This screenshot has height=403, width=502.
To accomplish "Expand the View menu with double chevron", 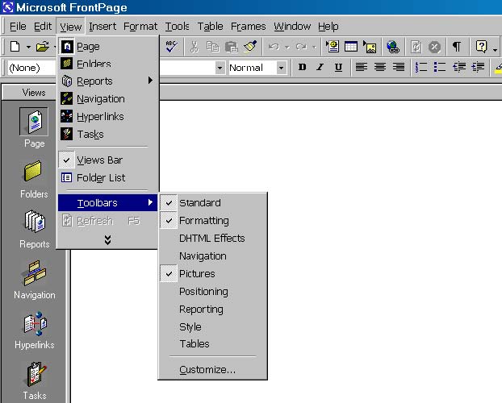I will pyautogui.click(x=108, y=239).
